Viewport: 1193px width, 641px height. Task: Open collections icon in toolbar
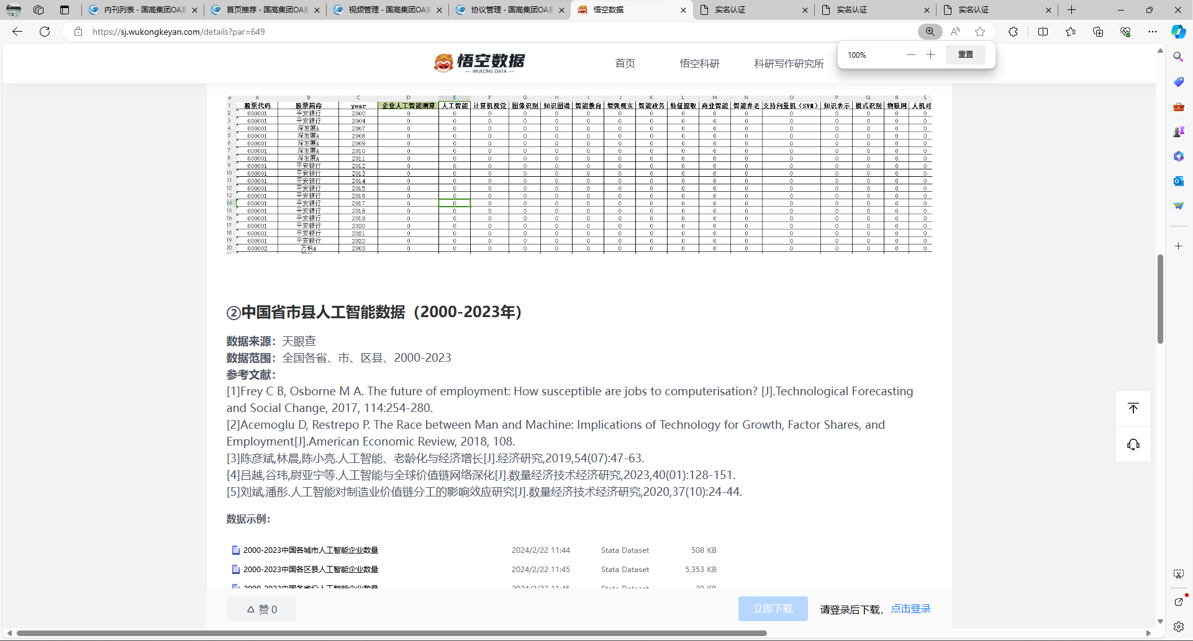(x=1098, y=32)
